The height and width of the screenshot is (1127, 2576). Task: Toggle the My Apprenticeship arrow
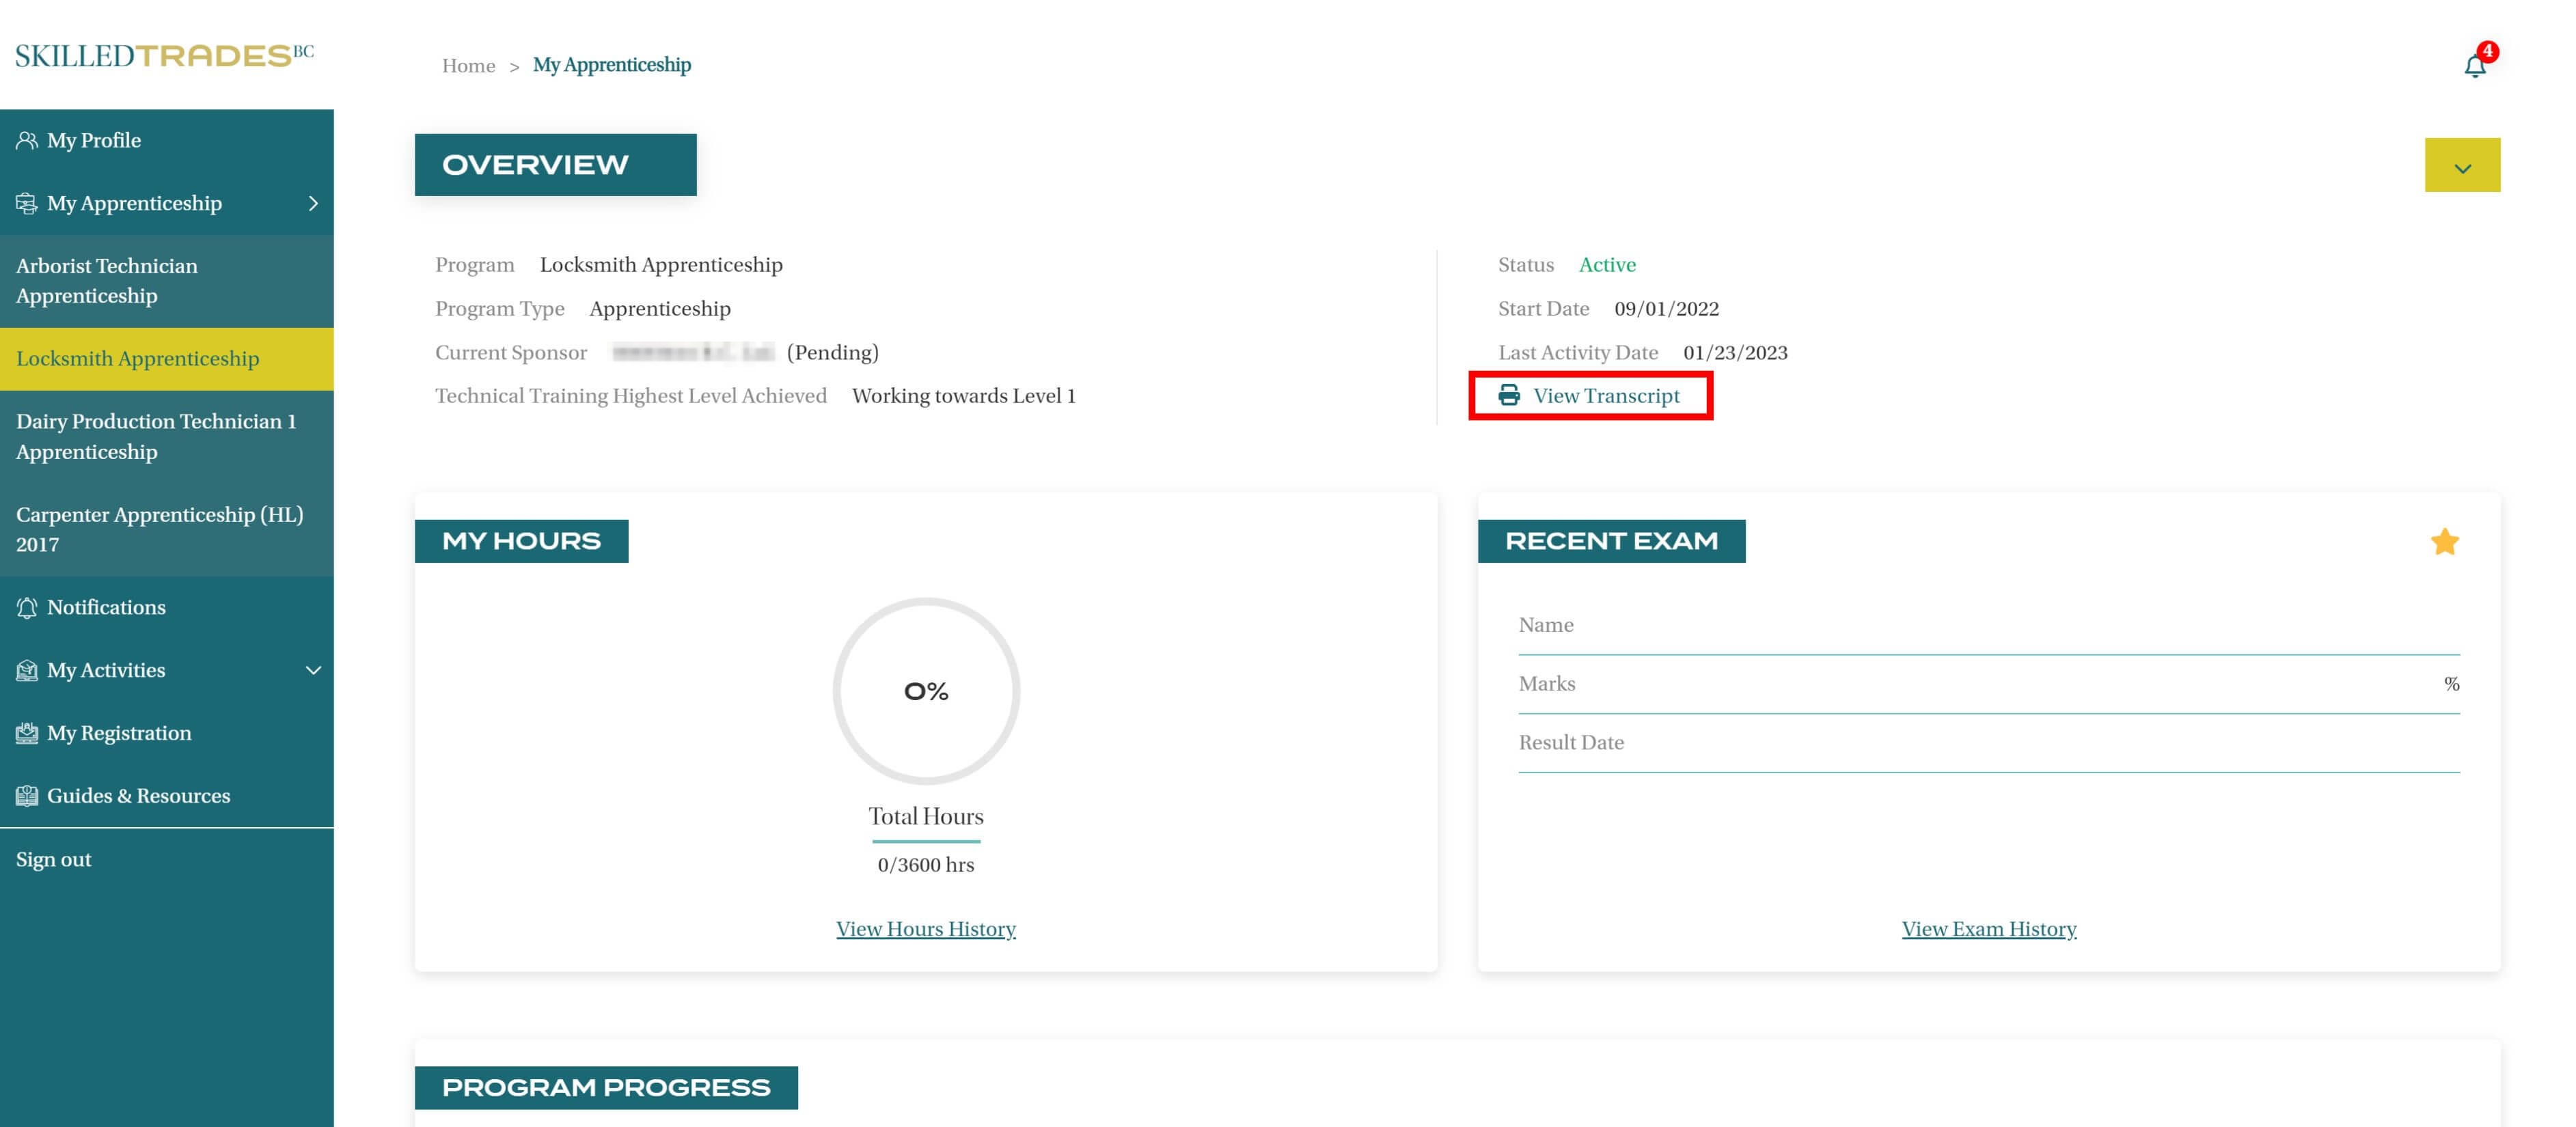(313, 203)
